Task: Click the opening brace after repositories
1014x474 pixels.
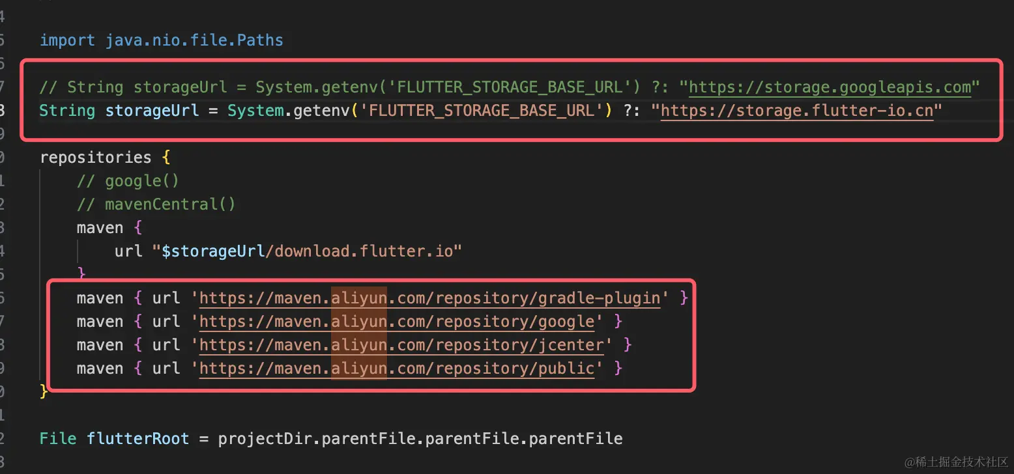Action: 166,158
